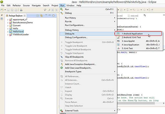Click the Open Perspective toolbar icon
The image size is (165, 114).
(152, 10)
